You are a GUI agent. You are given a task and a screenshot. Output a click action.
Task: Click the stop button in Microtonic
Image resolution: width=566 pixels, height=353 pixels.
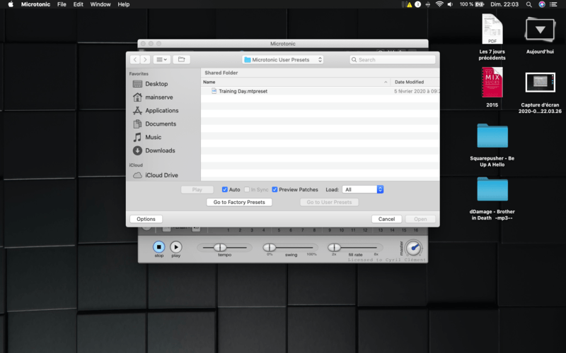[x=158, y=247]
